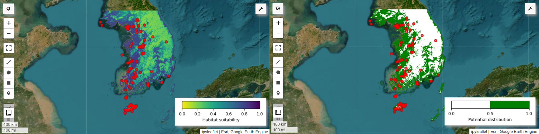Toggle wrench toolbar on Habitat suitability map
This screenshot has height=134, width=539.
click(261, 9)
